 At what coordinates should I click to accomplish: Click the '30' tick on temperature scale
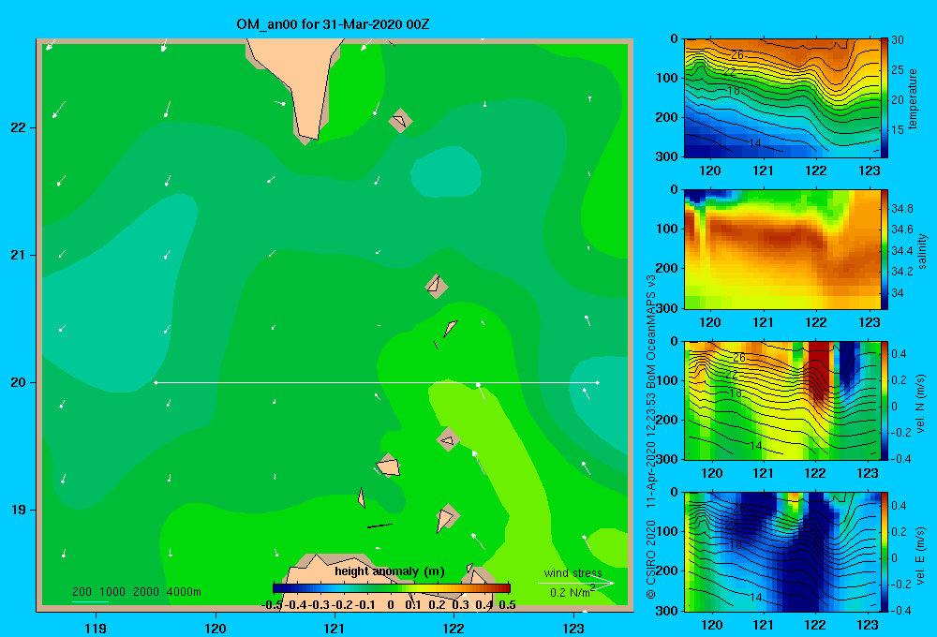[897, 40]
